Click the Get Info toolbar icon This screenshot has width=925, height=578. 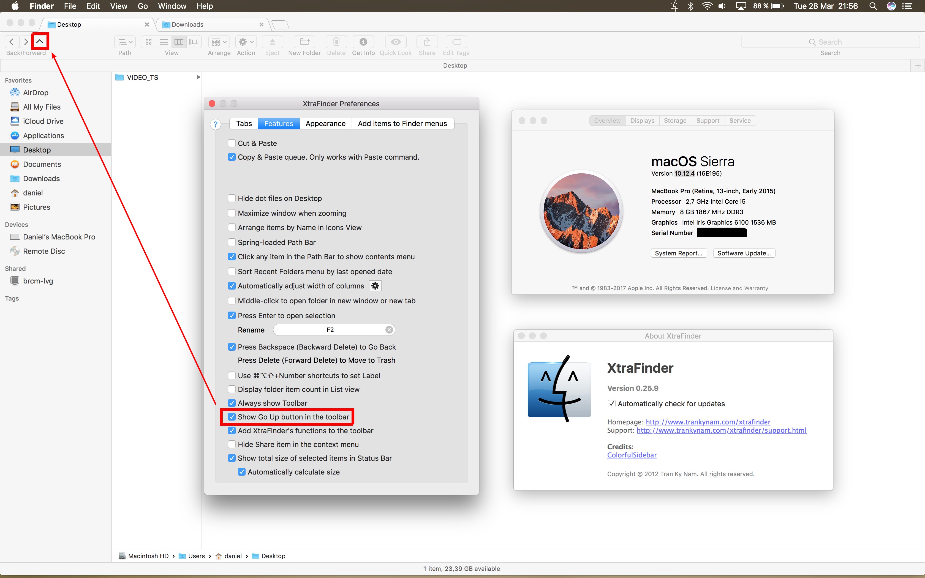click(x=363, y=42)
